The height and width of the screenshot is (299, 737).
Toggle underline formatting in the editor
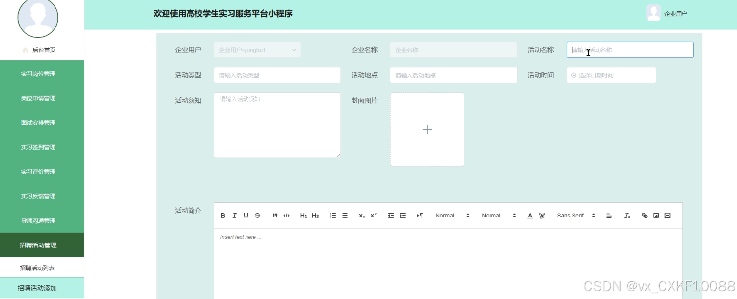point(246,216)
